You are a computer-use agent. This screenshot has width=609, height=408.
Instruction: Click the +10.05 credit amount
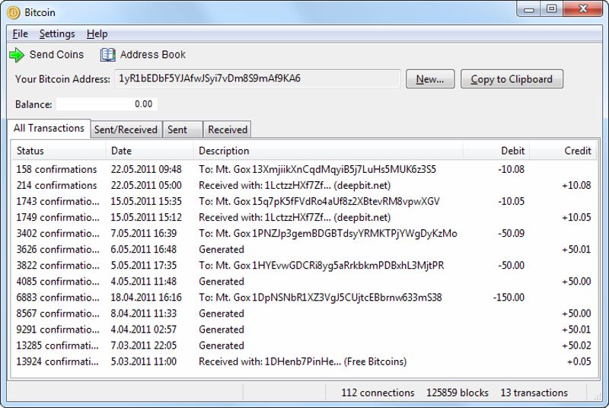click(576, 217)
